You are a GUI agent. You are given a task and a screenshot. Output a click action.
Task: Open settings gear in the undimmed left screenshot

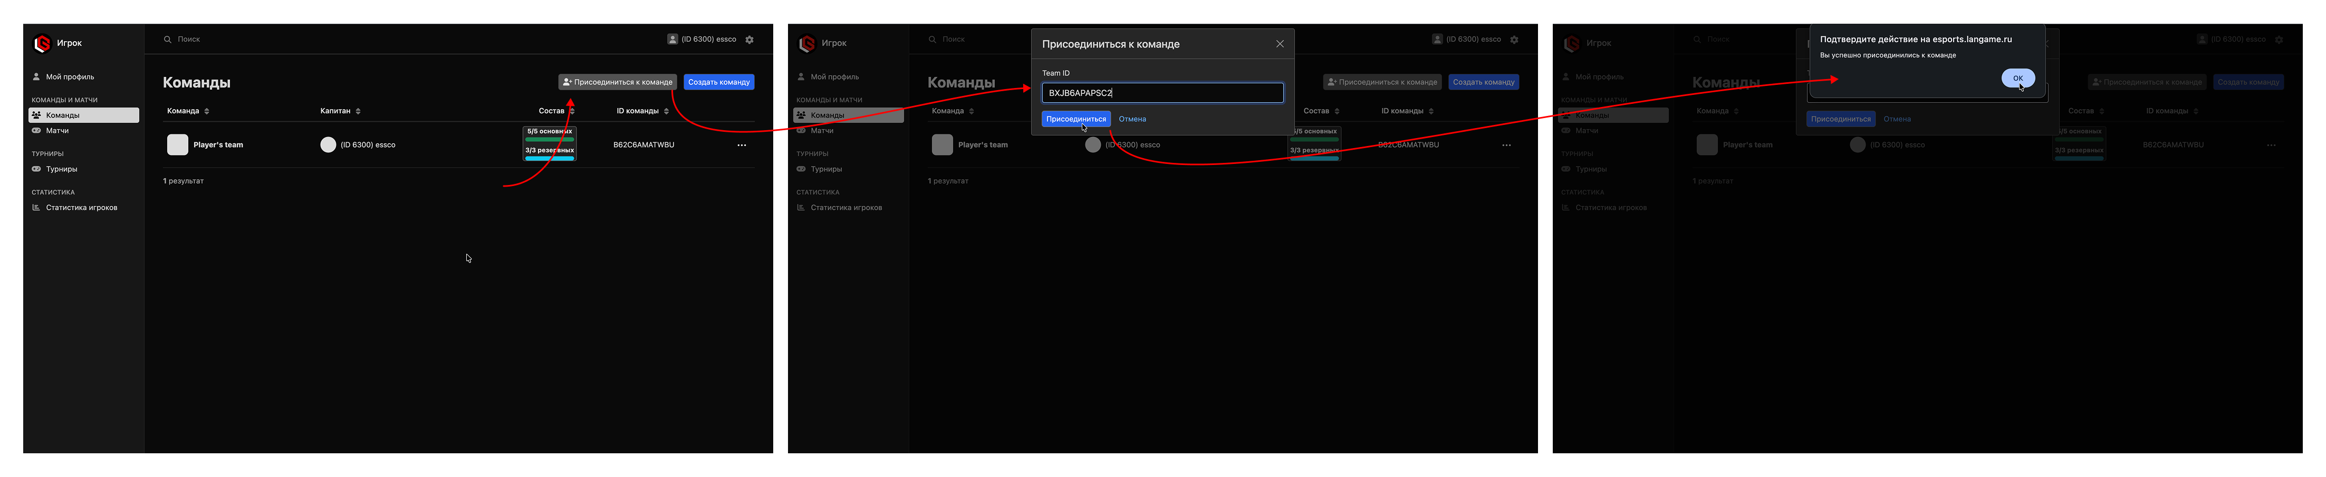(749, 40)
